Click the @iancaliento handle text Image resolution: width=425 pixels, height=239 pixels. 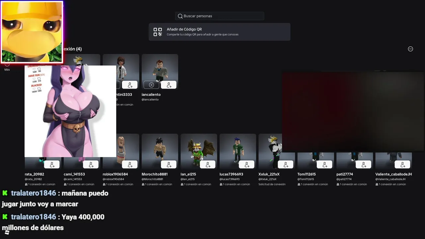[x=150, y=100]
